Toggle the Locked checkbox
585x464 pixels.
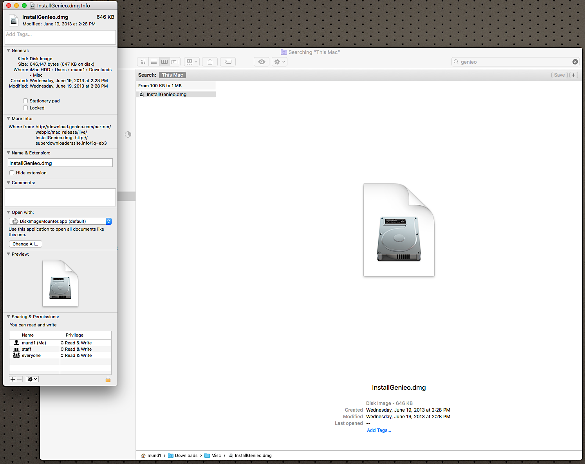point(25,108)
